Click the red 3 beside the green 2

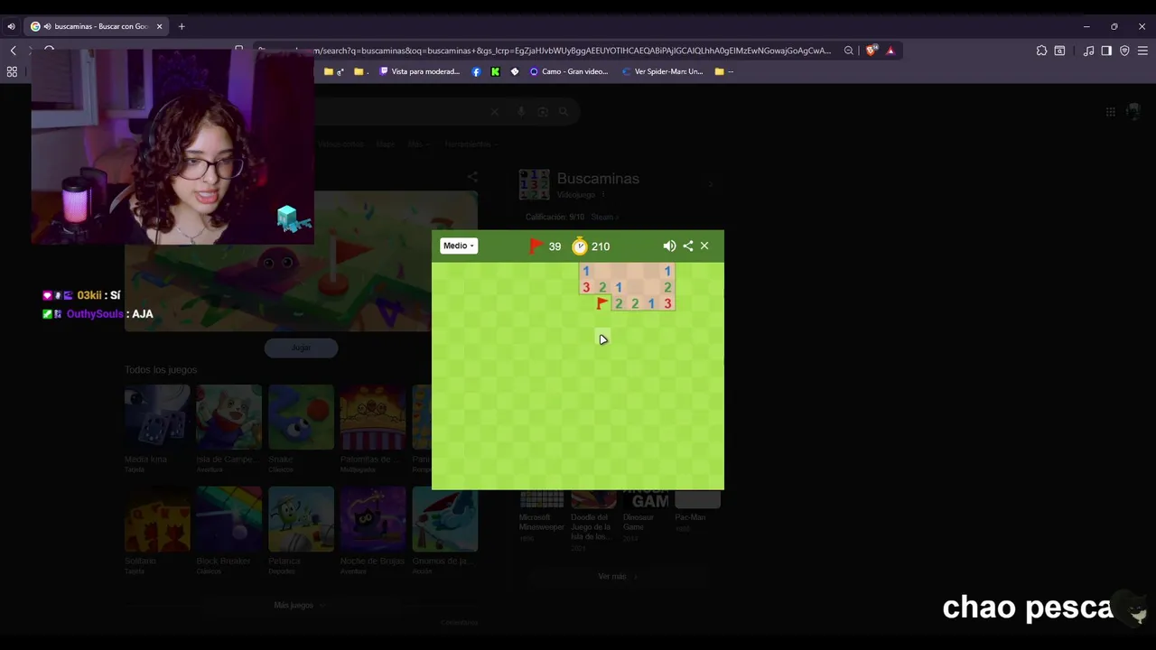[x=586, y=287]
